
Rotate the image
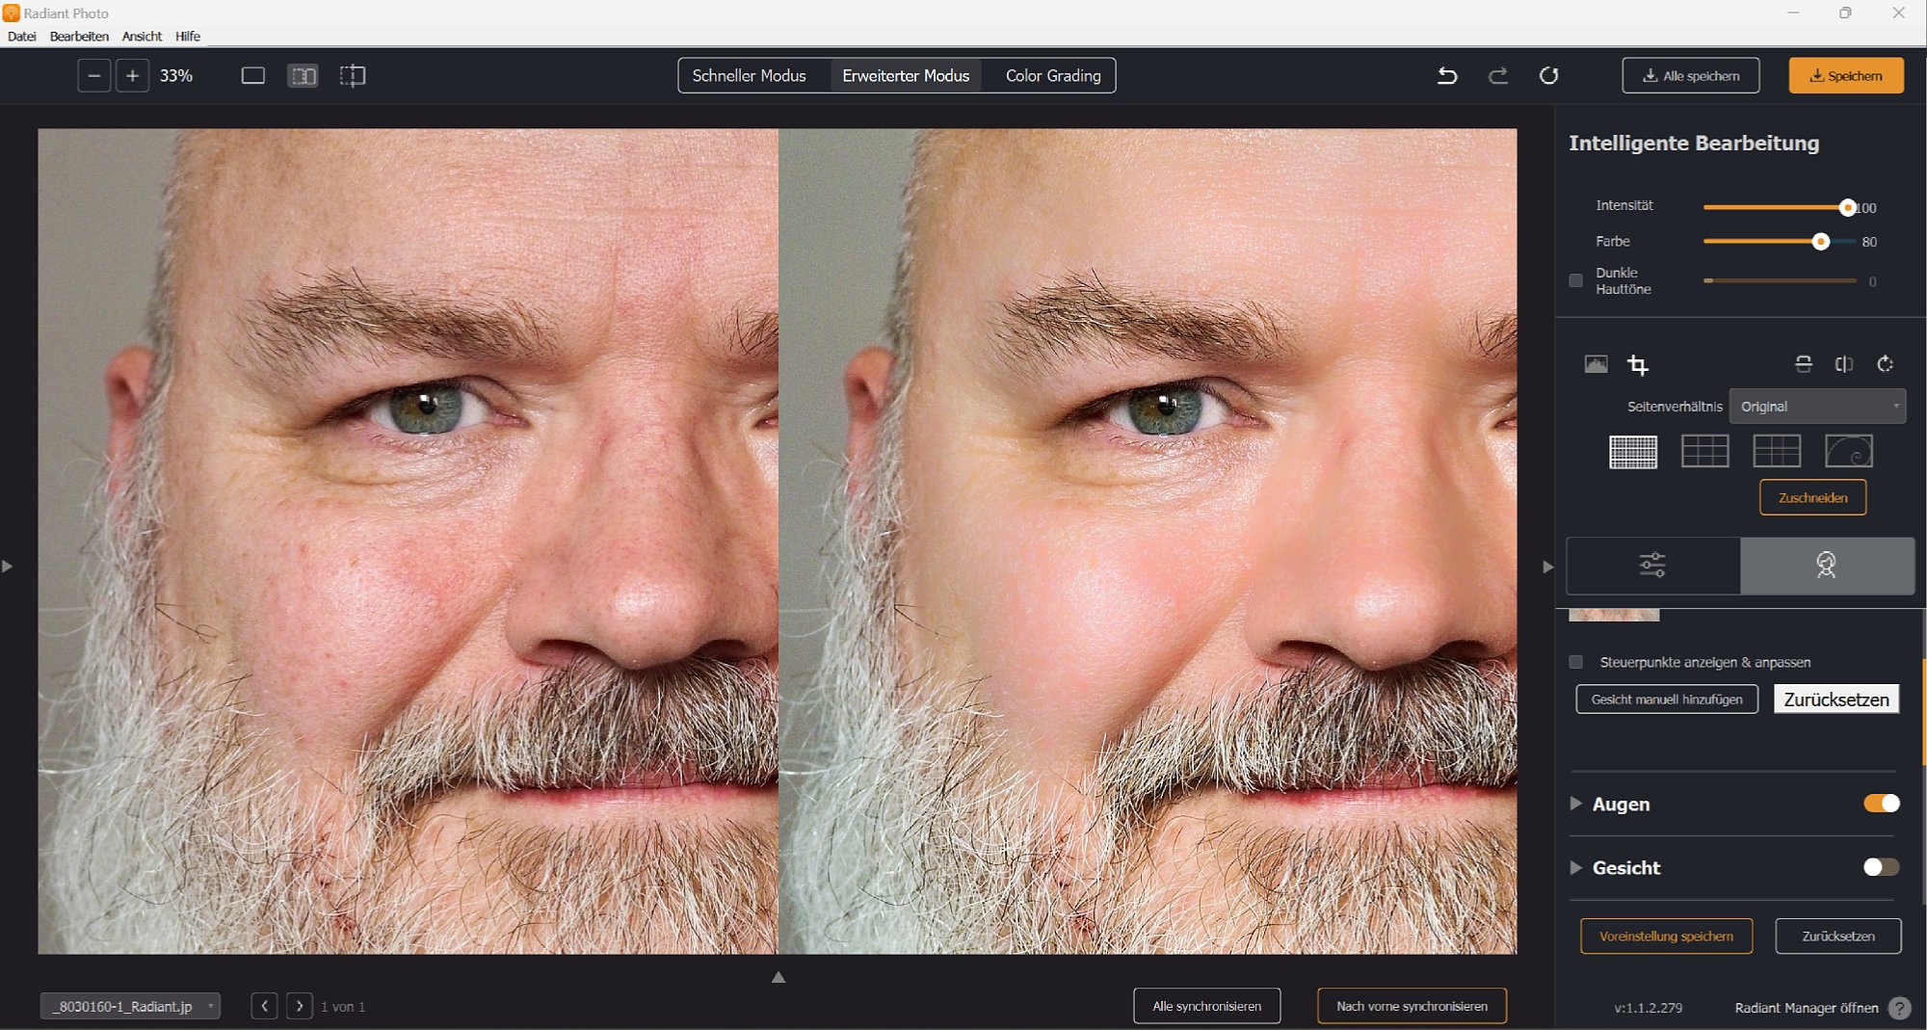1886,363
